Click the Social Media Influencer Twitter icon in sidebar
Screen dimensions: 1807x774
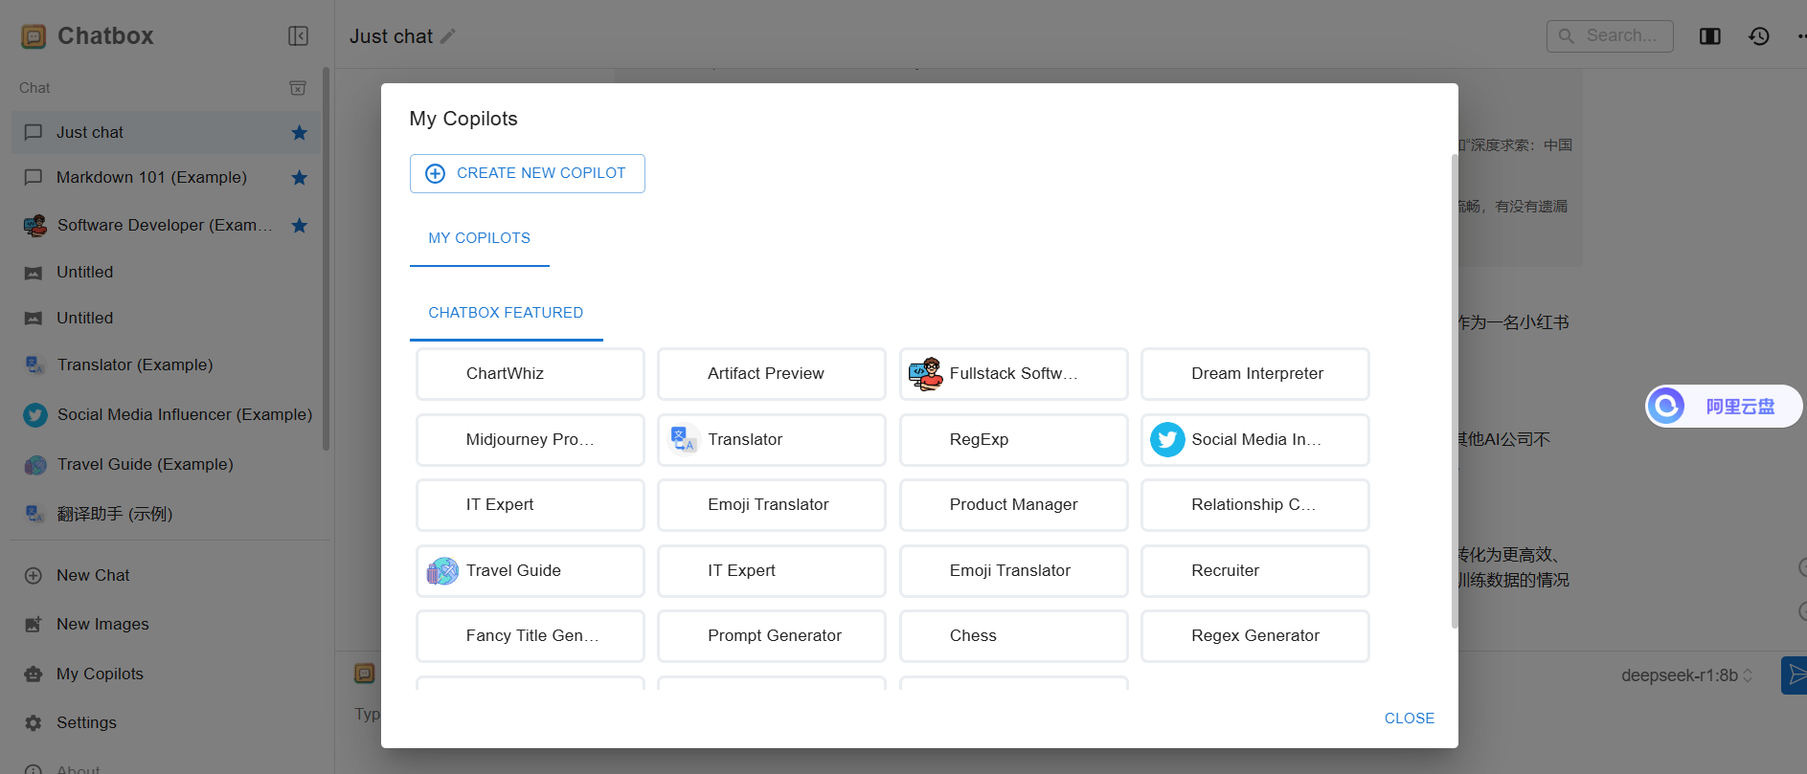pos(35,415)
